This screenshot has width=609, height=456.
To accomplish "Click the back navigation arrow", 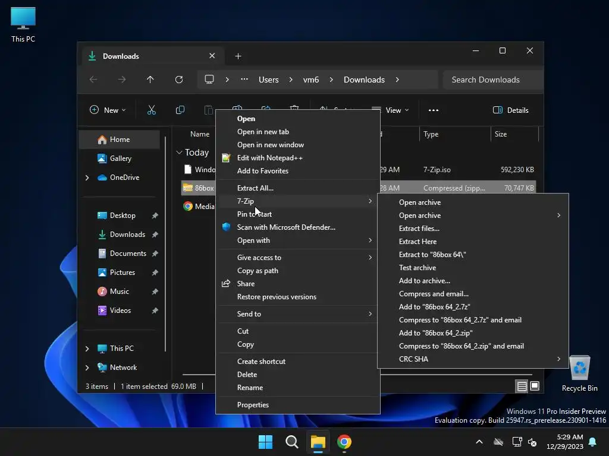I will 93,80.
